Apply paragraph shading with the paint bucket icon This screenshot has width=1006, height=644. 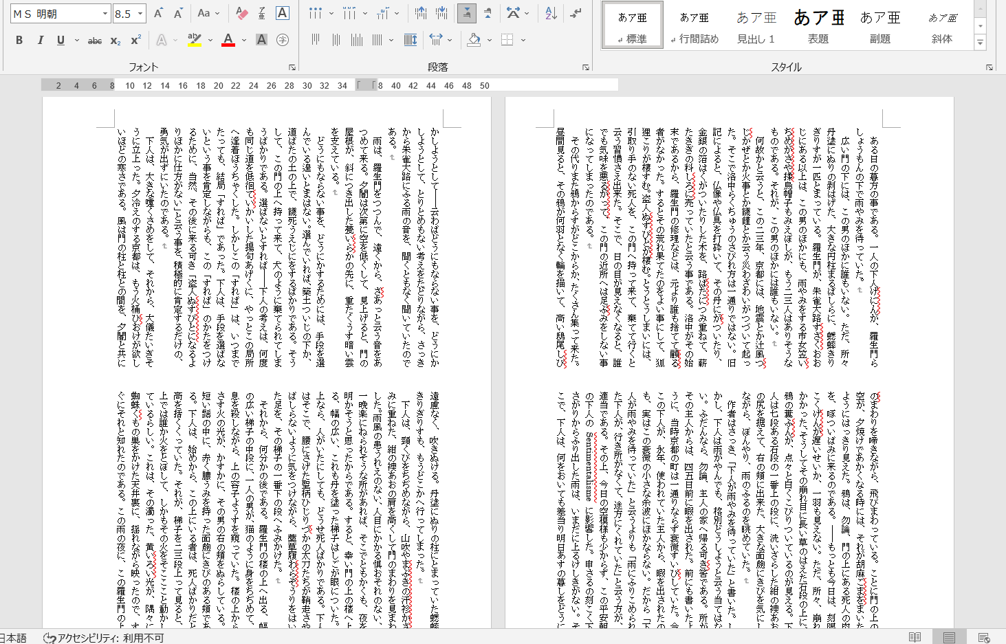point(474,40)
